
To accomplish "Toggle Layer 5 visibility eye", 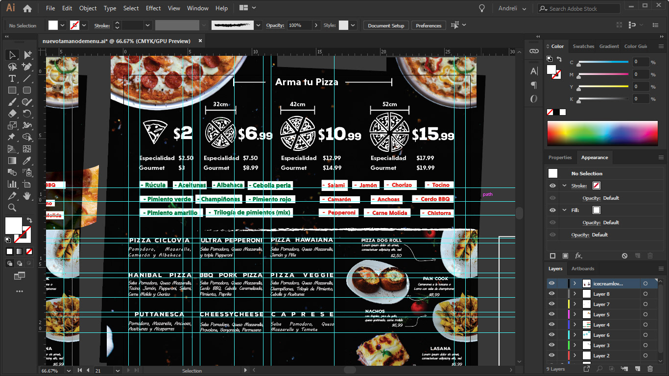I will tap(552, 314).
